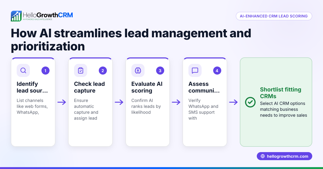Image resolution: width=323 pixels, height=169 pixels.
Task: Click the green checkmark circle icon
Action: tap(250, 102)
